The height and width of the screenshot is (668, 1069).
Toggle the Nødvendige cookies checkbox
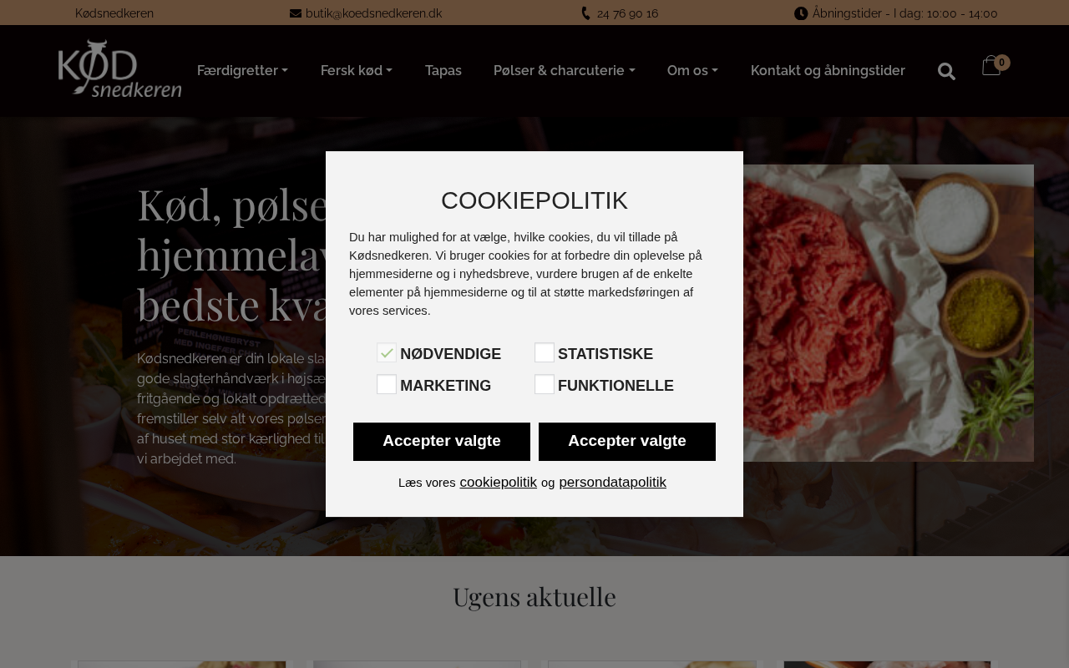point(387,352)
